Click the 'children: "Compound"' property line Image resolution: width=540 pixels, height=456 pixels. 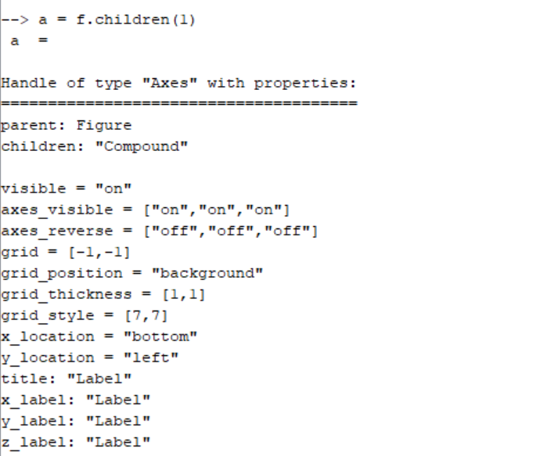coord(95,146)
